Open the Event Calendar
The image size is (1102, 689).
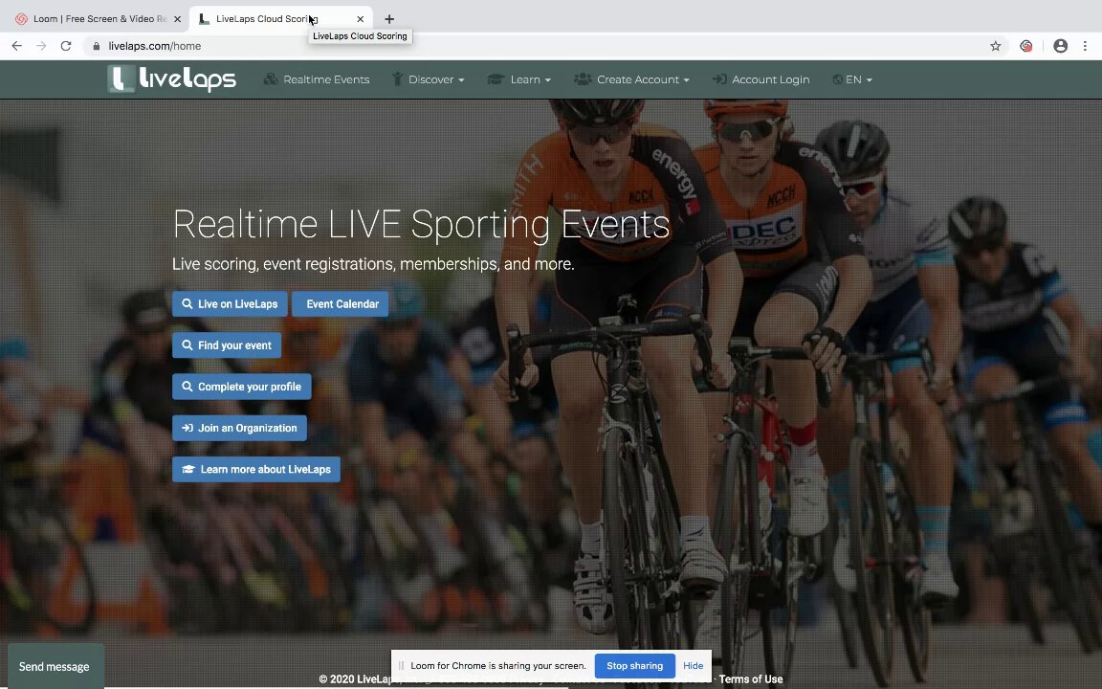[x=341, y=303]
